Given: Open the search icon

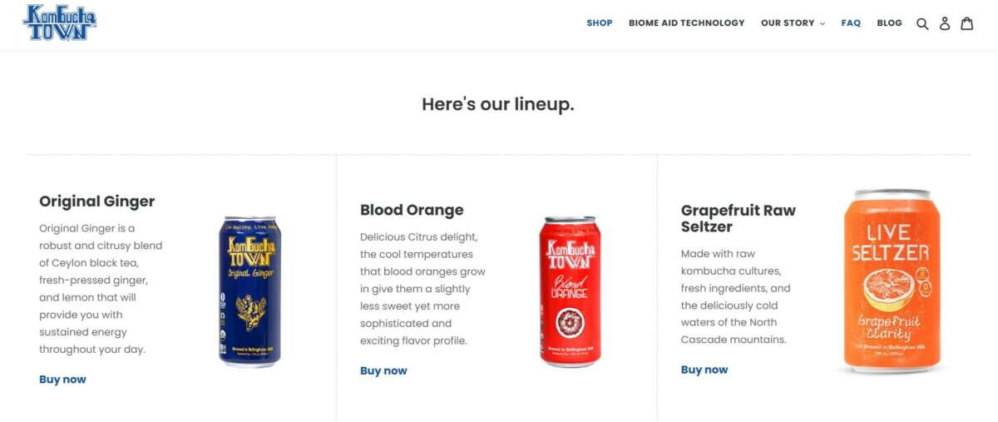Looking at the screenshot, I should click(x=922, y=23).
